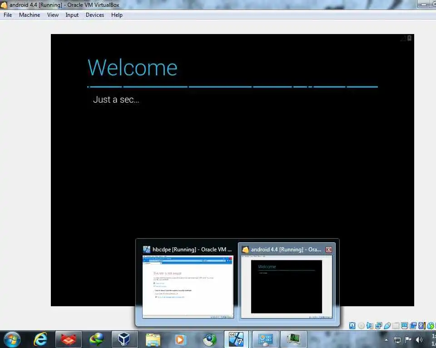Click the Android signal indicator icon
Image resolution: width=436 pixels, height=348 pixels.
pyautogui.click(x=403, y=38)
